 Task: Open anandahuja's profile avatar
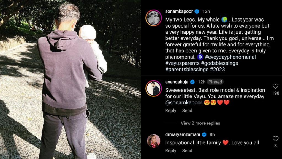coord(153,88)
